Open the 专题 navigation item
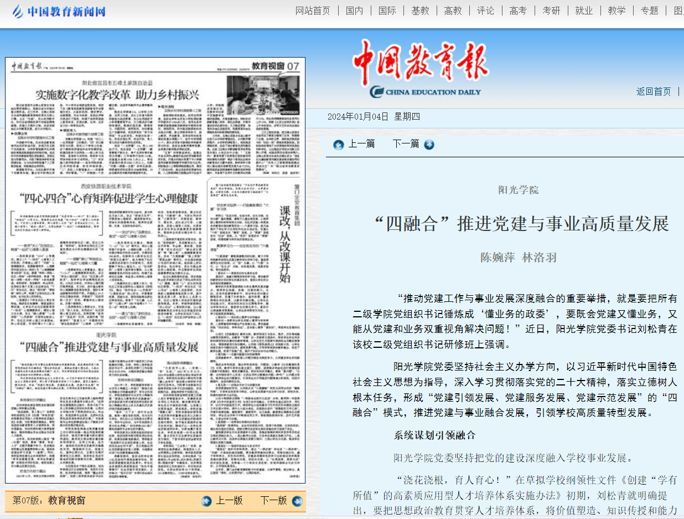684x519 pixels. pyautogui.click(x=649, y=11)
